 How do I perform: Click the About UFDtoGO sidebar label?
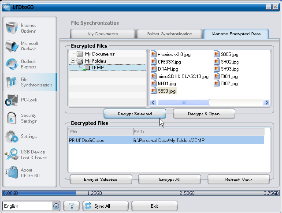point(30,173)
